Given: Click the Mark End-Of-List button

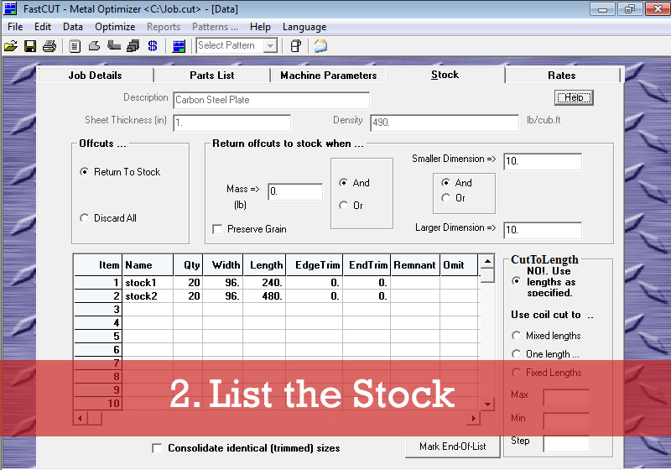Looking at the screenshot, I should pos(452,446).
